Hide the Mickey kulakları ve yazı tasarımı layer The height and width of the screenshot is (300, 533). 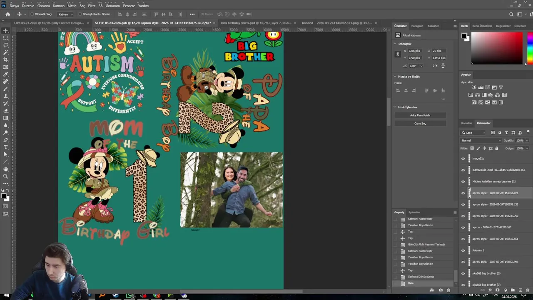463,181
